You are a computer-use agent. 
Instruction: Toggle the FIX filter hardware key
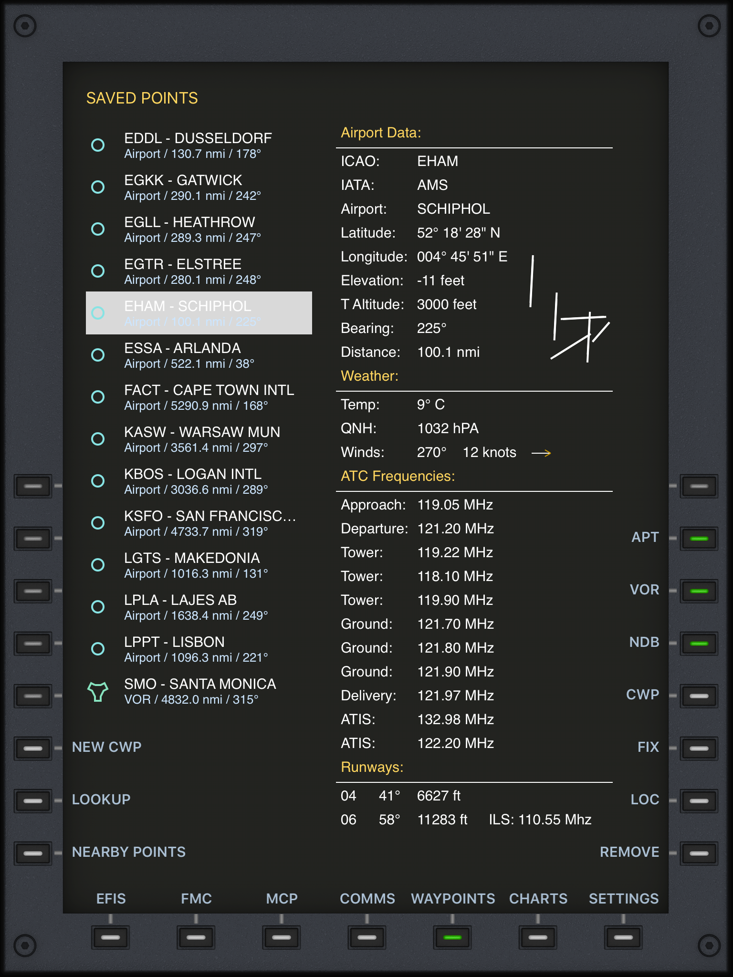(x=699, y=748)
